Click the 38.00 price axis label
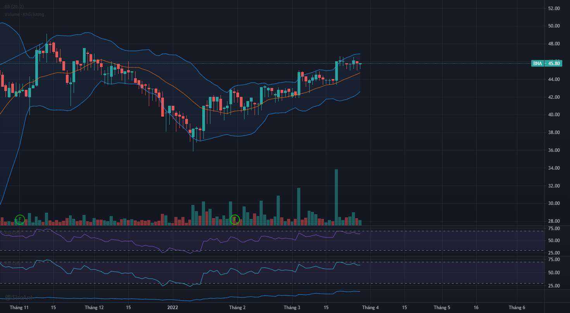The height and width of the screenshot is (313, 570). click(554, 132)
